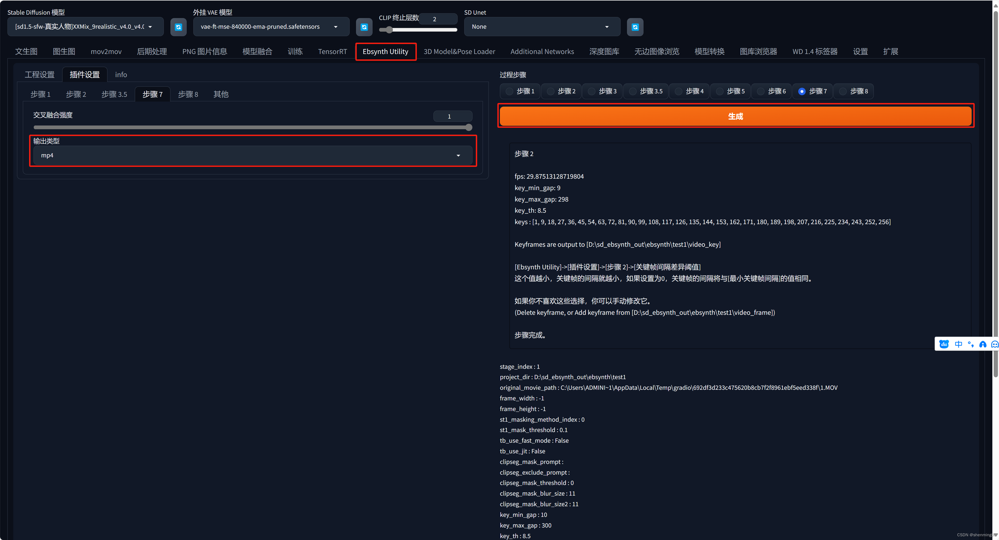Open the 后期处理 tab

point(152,52)
